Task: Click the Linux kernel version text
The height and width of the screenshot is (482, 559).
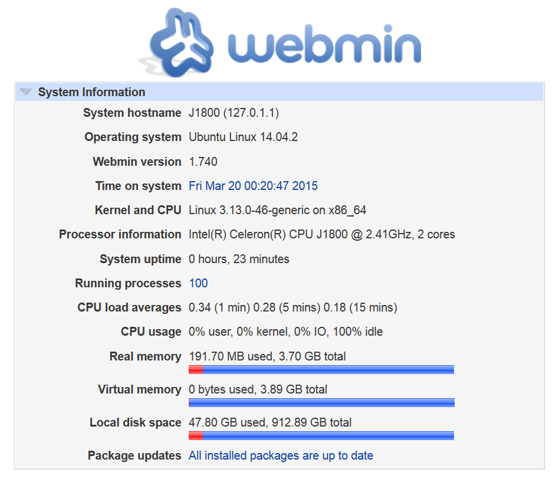Action: [x=278, y=210]
